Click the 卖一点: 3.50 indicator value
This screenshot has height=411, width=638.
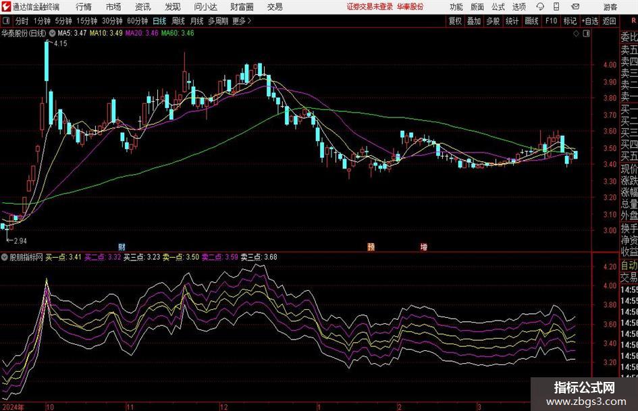(181, 256)
